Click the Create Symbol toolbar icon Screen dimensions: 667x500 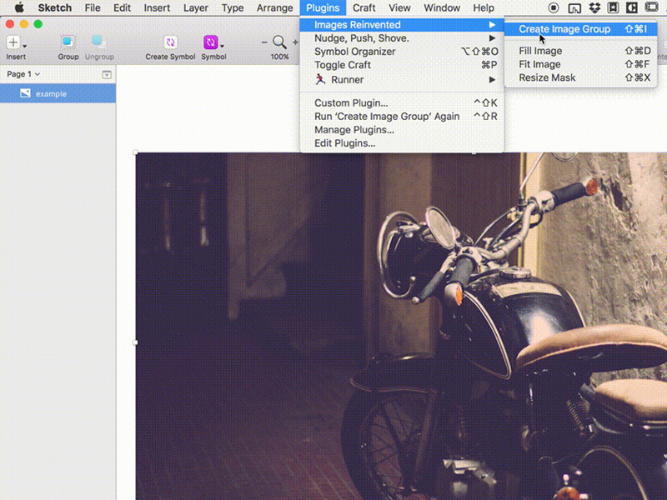(170, 42)
